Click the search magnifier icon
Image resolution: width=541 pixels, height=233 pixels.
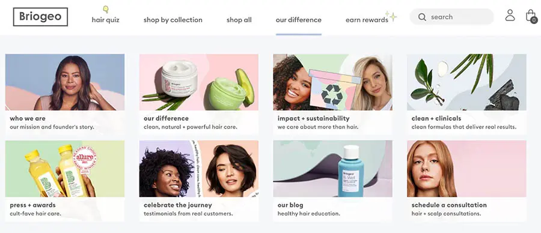[421, 17]
